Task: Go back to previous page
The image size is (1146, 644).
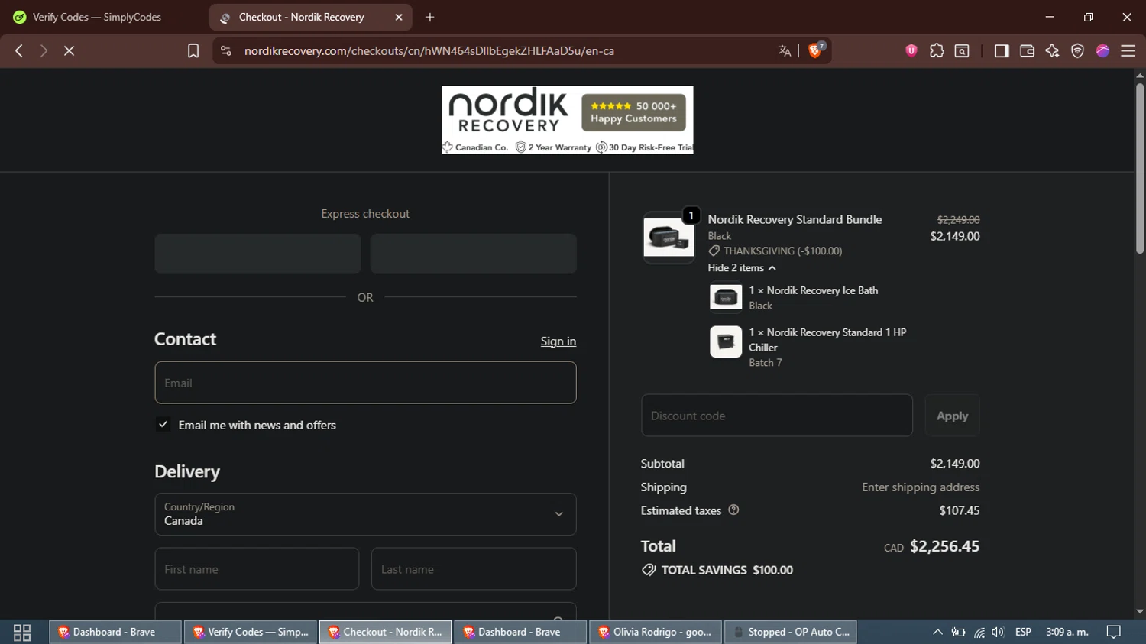Action: click(x=19, y=50)
